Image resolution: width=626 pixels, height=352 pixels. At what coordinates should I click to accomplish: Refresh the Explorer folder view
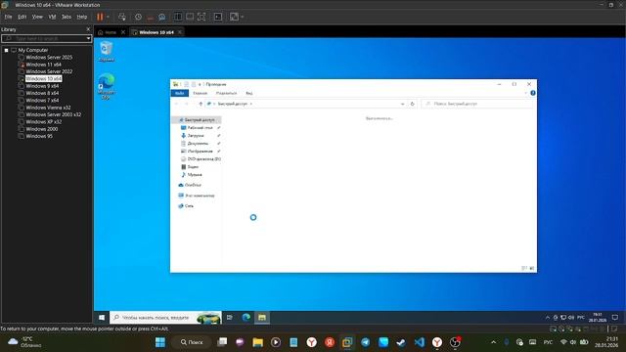(413, 104)
